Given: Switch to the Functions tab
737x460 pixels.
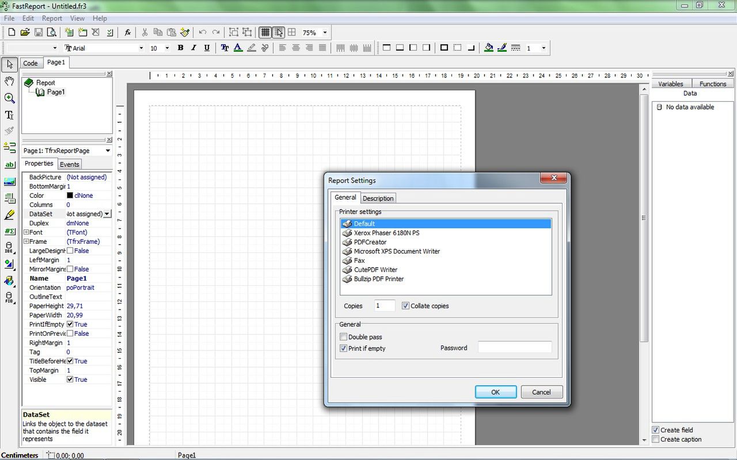Looking at the screenshot, I should click(713, 84).
